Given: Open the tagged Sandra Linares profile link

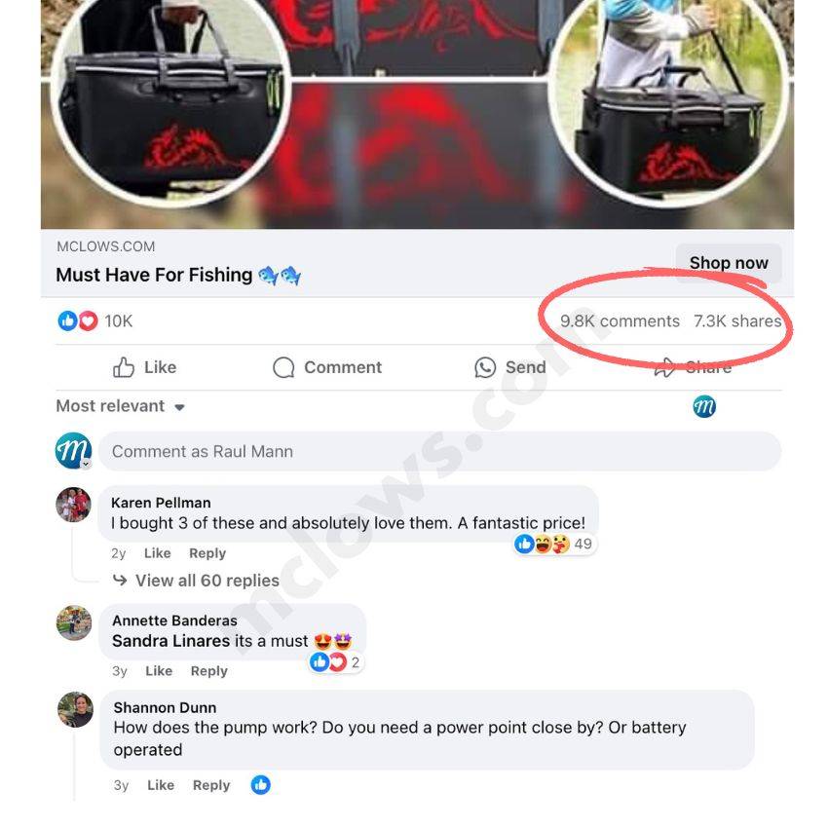Looking at the screenshot, I should coord(171,641).
